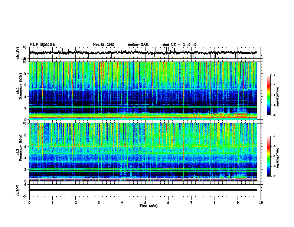The height and width of the screenshot is (227, 294).
Task: Click time axis tick label "8"
Action: tap(215, 203)
